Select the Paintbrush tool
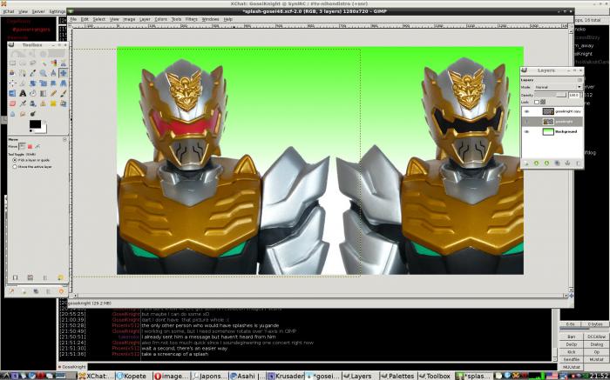 pyautogui.click(x=64, y=93)
